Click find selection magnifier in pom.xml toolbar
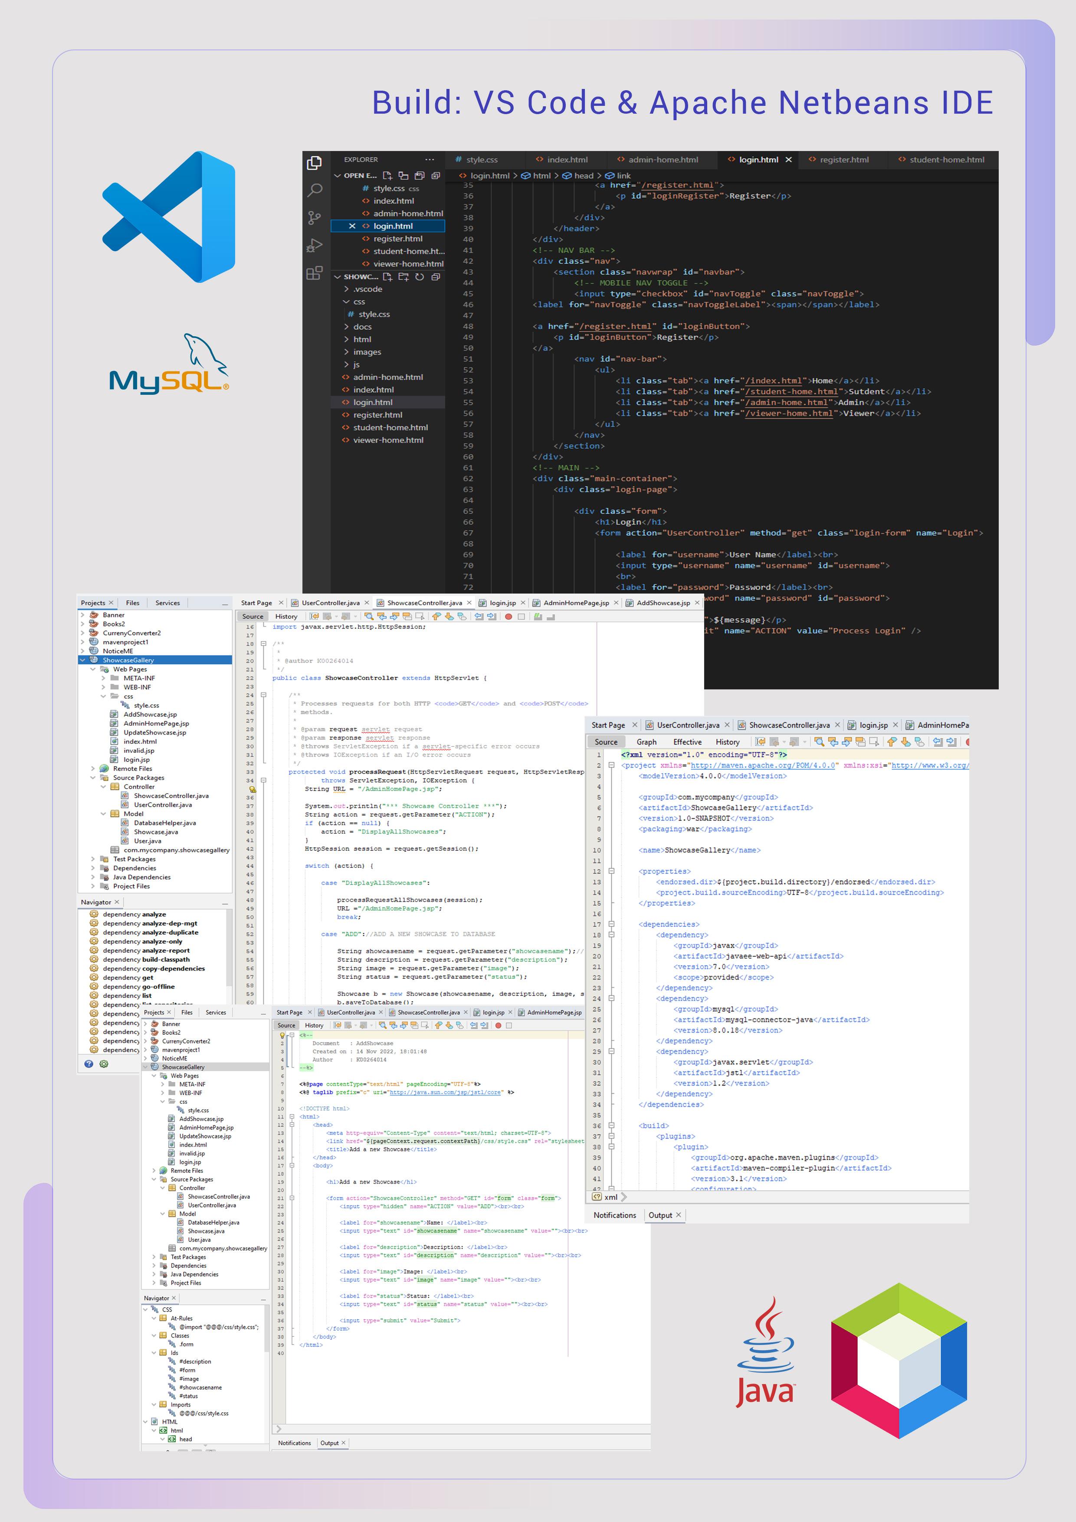Screen dimensions: 1076x1522 tap(820, 742)
